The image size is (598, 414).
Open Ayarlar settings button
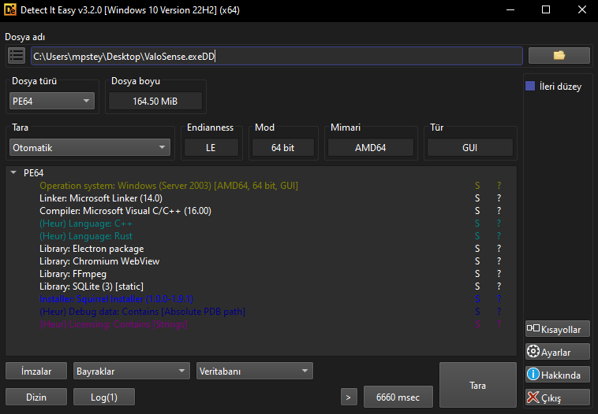(558, 352)
